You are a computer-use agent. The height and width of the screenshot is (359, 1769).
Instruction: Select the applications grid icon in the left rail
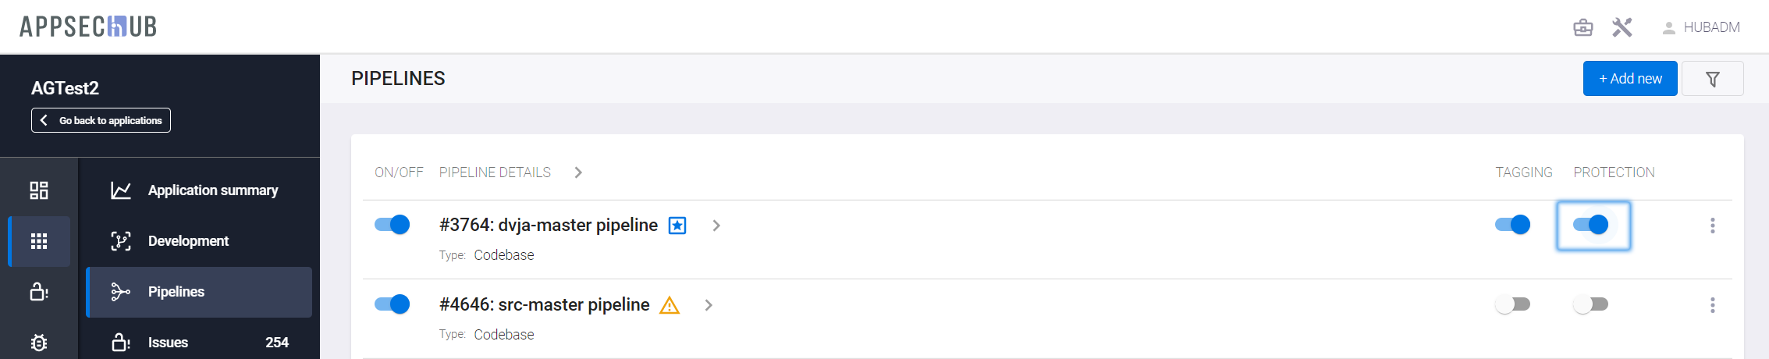pyautogui.click(x=39, y=241)
